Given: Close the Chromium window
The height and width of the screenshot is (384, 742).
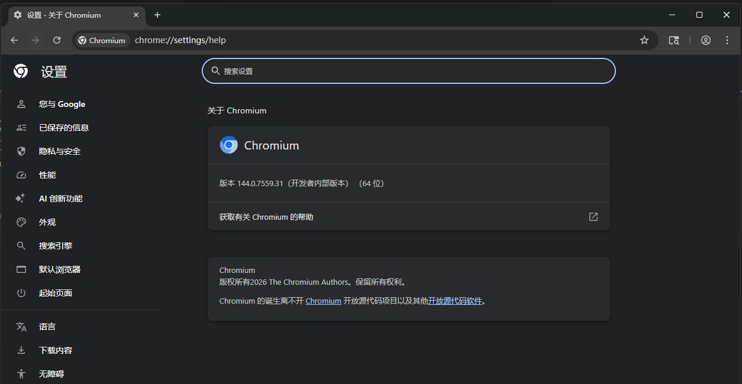Looking at the screenshot, I should (x=727, y=15).
